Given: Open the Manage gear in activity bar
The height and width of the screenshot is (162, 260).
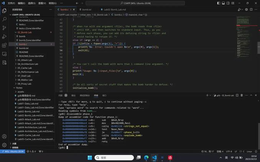Looking at the screenshot, I should point(4,145).
